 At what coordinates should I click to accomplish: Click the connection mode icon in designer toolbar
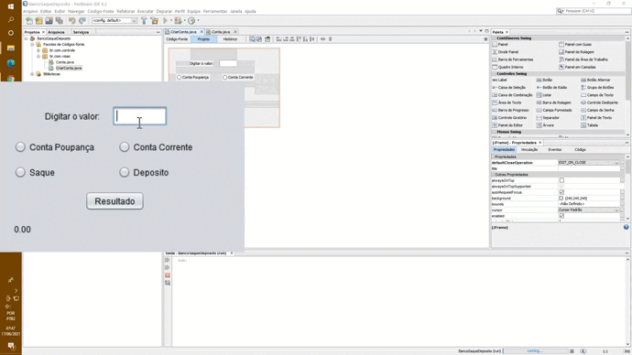pyautogui.click(x=259, y=39)
